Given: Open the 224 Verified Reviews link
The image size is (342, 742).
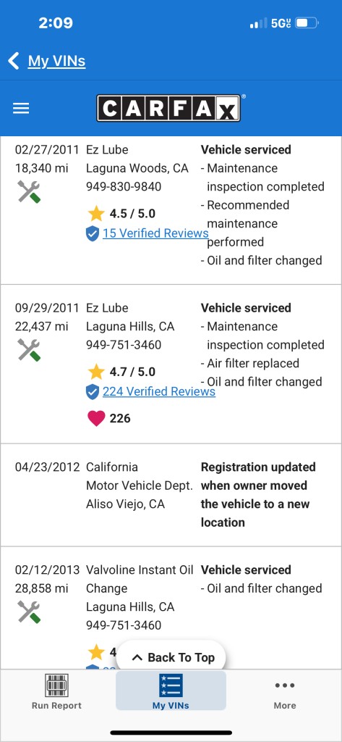Looking at the screenshot, I should click(x=159, y=392).
